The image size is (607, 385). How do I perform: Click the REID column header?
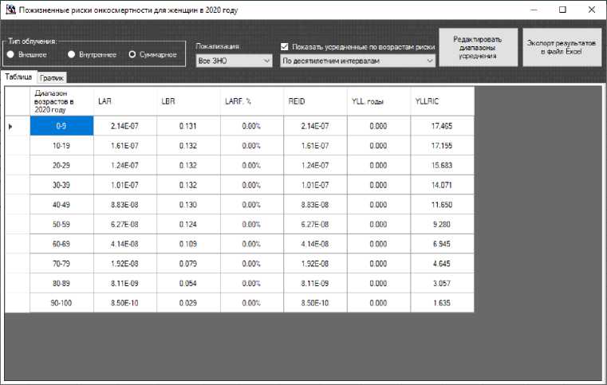click(x=316, y=101)
